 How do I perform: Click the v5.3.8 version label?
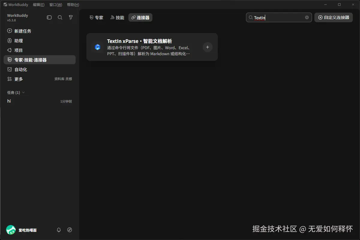11,20
